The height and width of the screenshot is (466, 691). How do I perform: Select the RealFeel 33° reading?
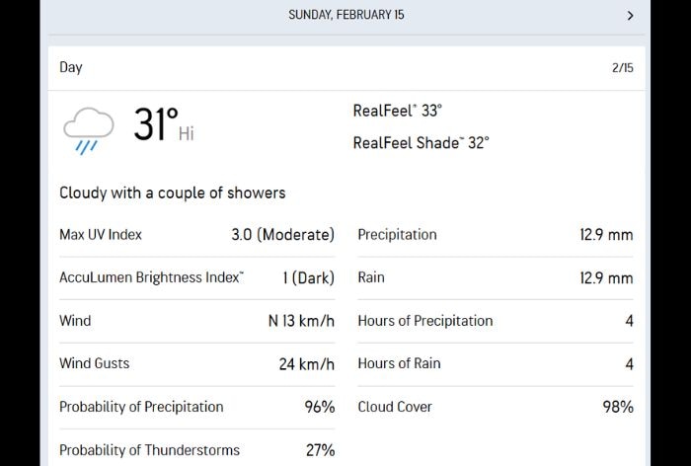(x=396, y=111)
